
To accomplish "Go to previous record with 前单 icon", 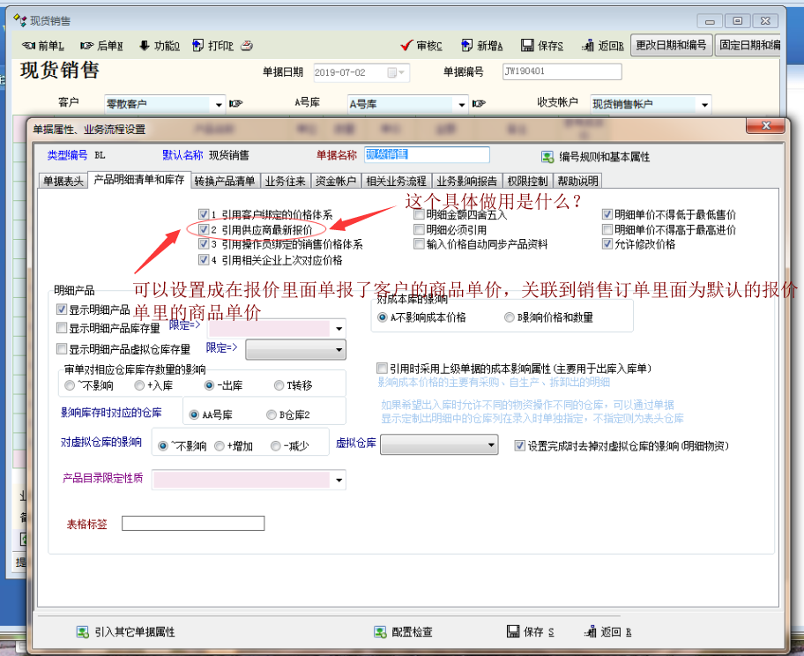I will point(27,46).
